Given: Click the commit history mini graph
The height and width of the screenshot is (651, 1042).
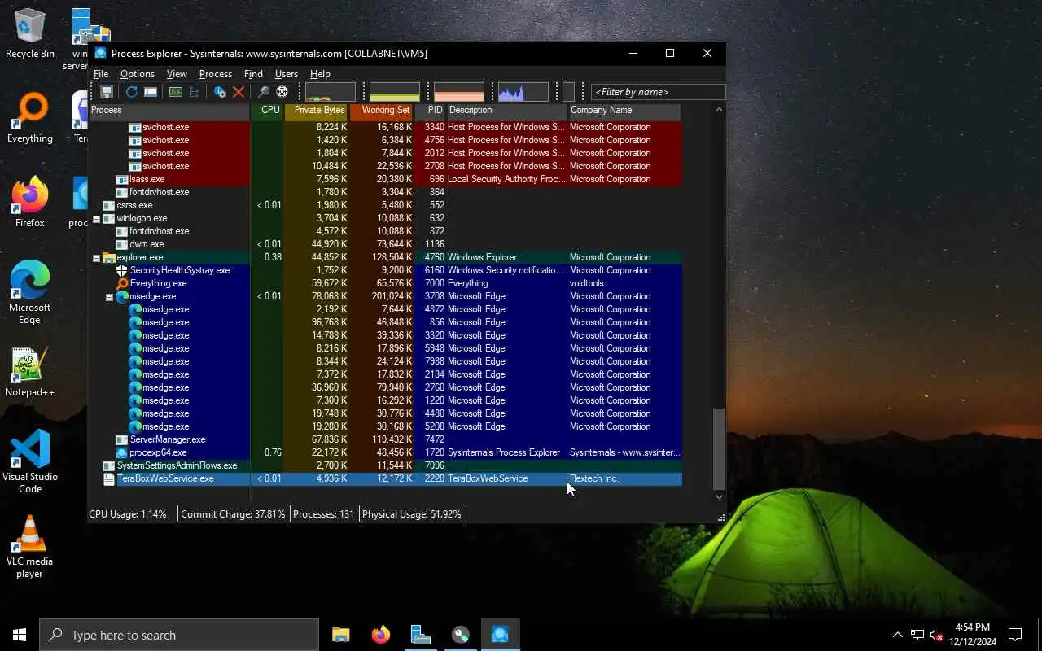Looking at the screenshot, I should (395, 92).
